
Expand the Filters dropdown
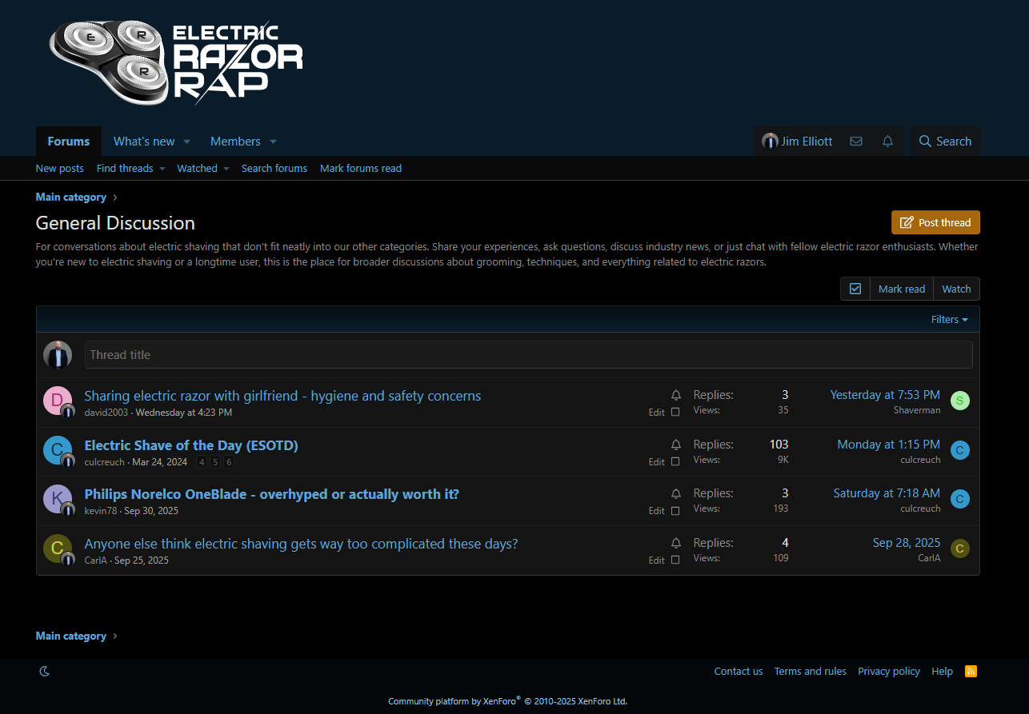click(x=949, y=320)
